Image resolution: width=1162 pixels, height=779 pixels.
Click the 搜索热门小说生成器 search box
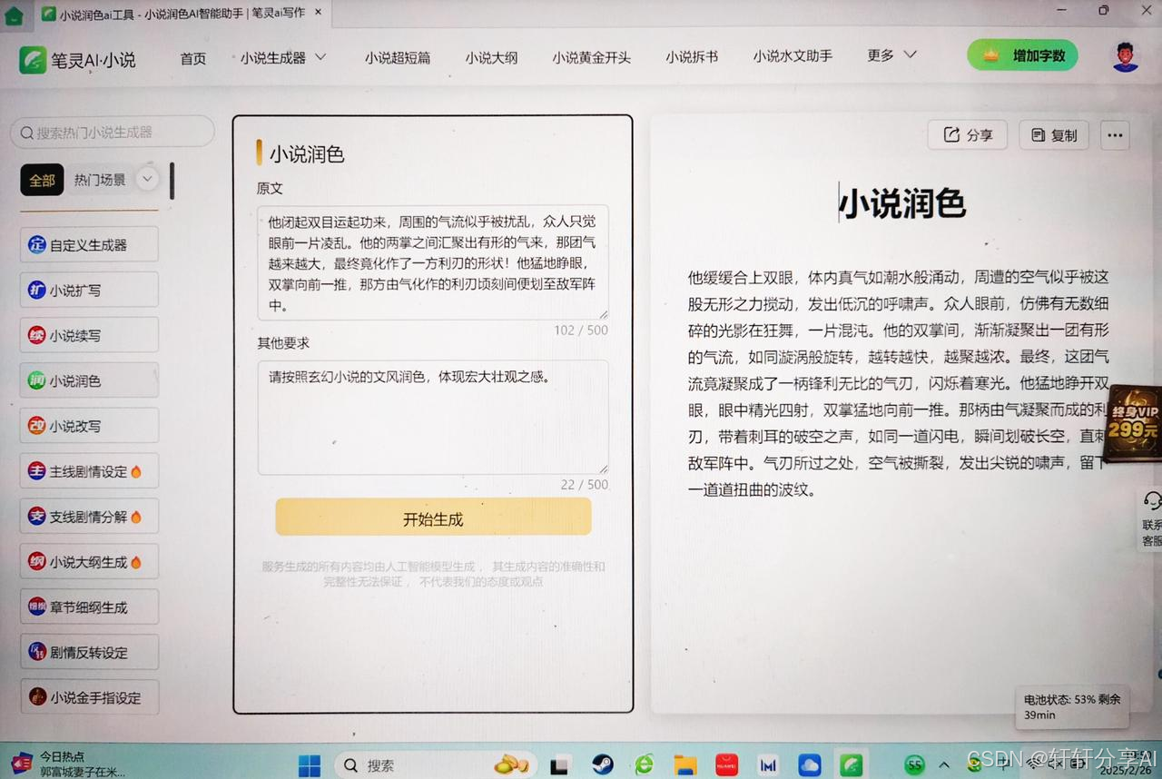coord(113,132)
